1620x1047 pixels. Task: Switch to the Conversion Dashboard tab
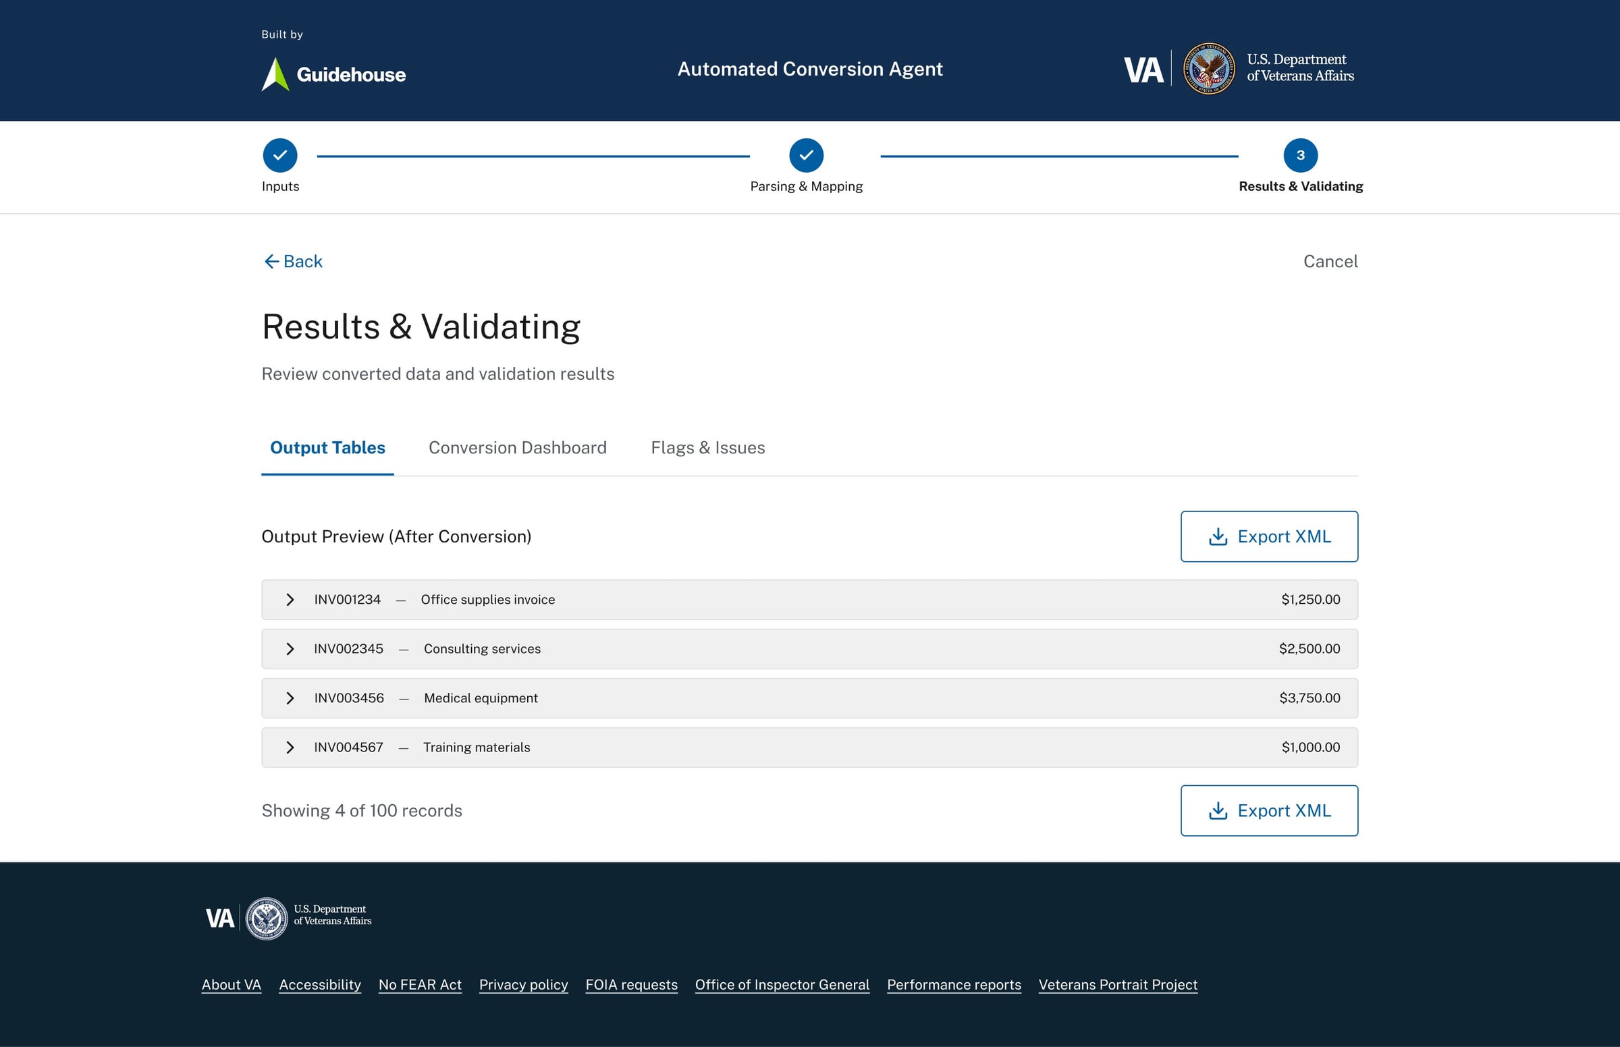[517, 447]
